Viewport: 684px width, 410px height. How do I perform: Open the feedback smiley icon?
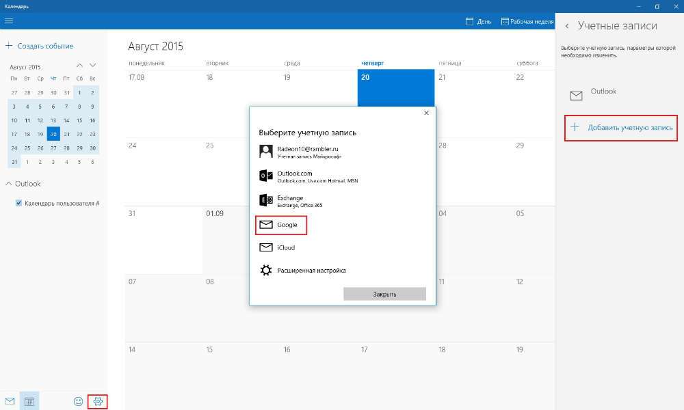tap(78, 401)
